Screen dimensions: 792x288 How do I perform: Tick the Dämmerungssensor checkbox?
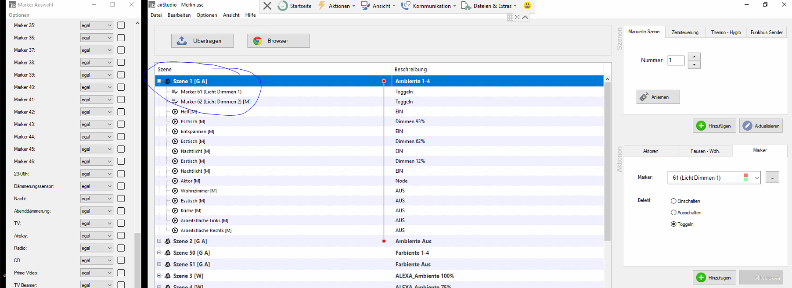tap(121, 186)
